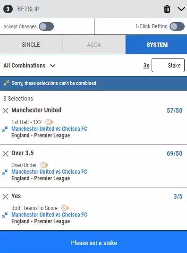
Task: Focus the Stake input field
Action: [x=168, y=65]
